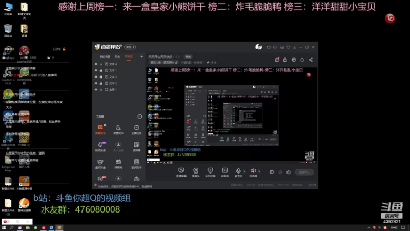Click the record video icon

tap(272, 172)
